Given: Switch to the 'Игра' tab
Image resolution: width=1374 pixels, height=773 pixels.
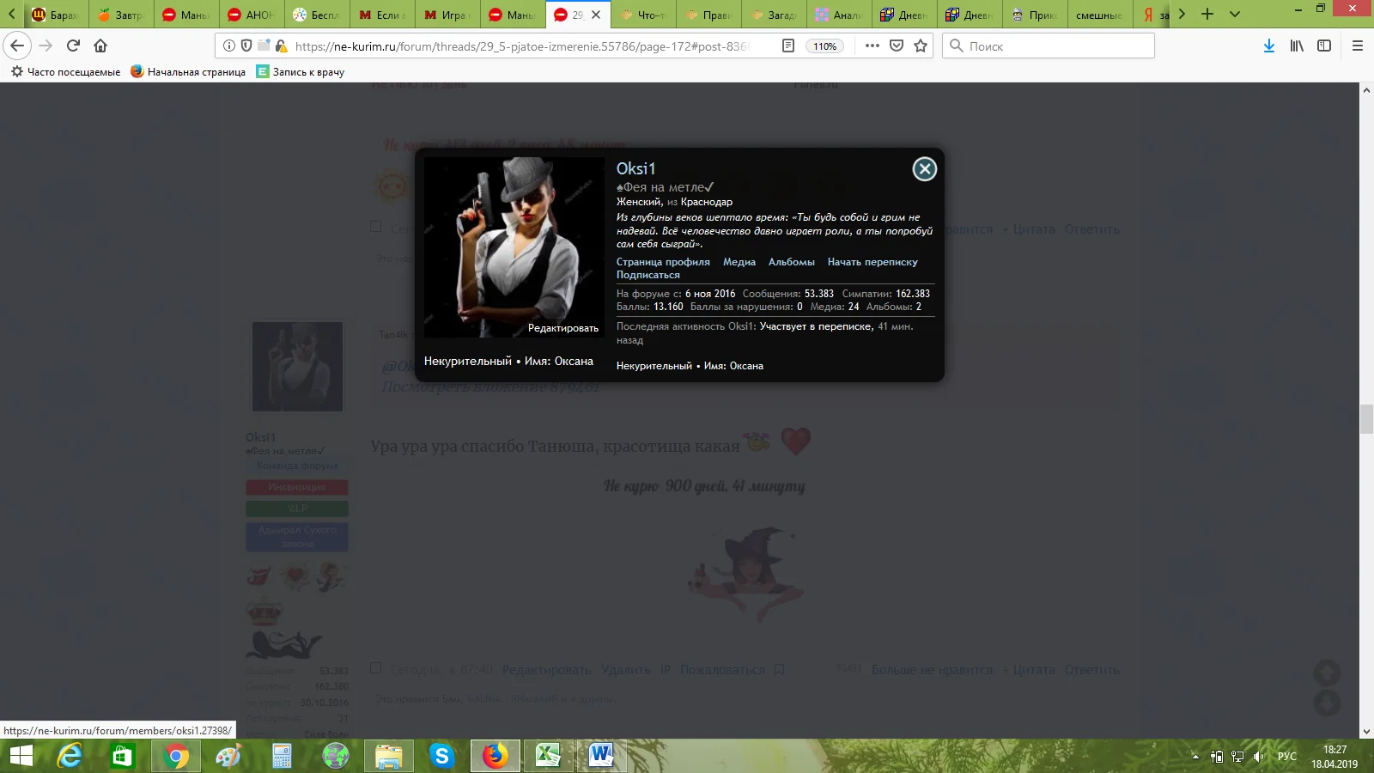Looking at the screenshot, I should click(x=447, y=15).
